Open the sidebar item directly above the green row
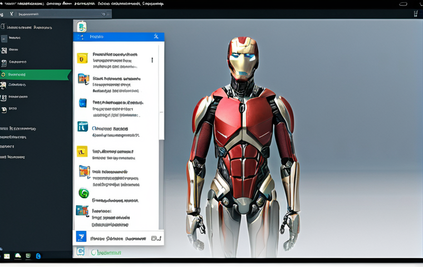Screen dimensions: 423x267 [14, 62]
